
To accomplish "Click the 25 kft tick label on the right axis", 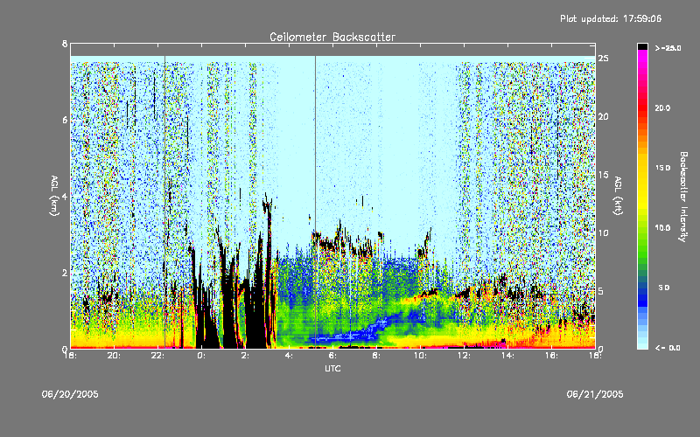I will [603, 59].
